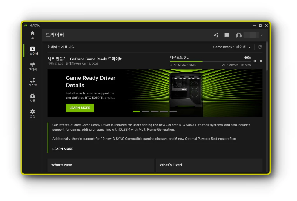Stop the driver download
Image resolution: width=297 pixels, height=201 pixels.
click(261, 61)
